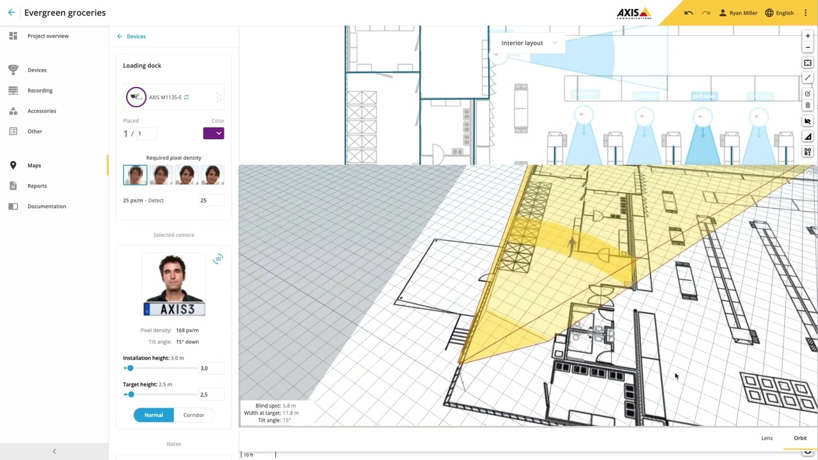
Task: Change language from English
Action: 779,13
